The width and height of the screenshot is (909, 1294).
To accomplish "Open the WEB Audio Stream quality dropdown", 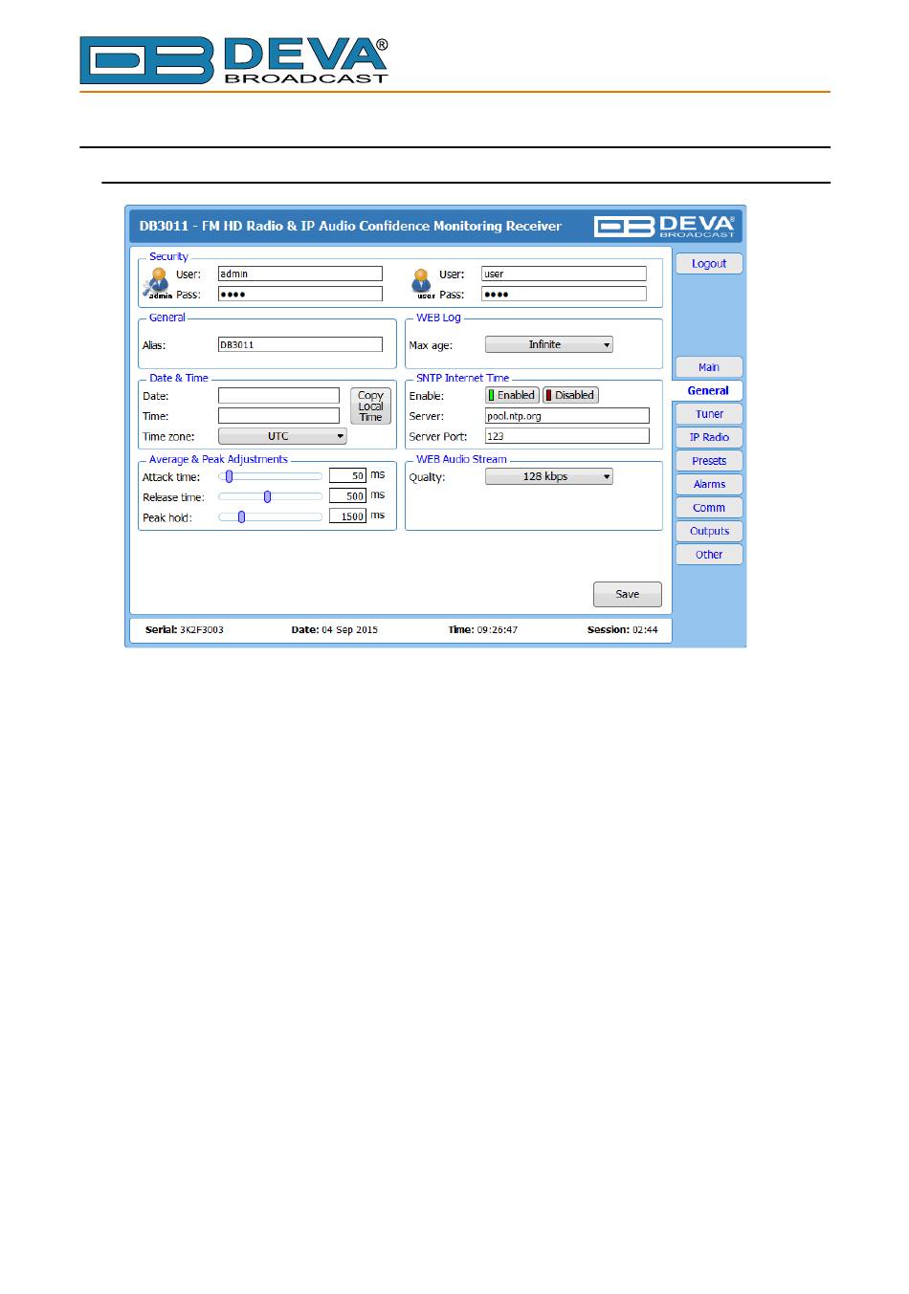I will (x=548, y=476).
